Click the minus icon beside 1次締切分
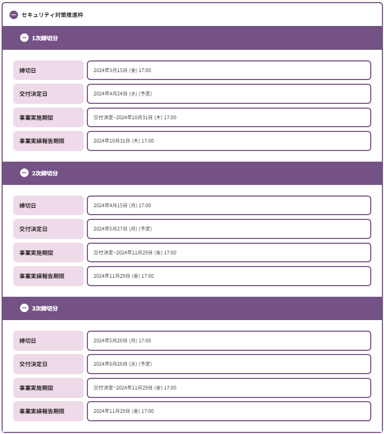This screenshot has width=384, height=434. pos(24,38)
